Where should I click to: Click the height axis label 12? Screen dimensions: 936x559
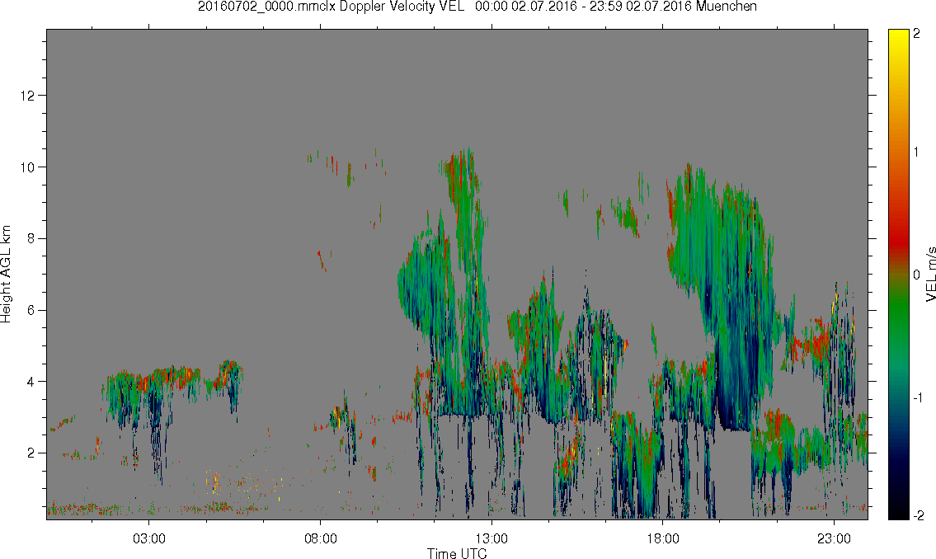point(27,96)
